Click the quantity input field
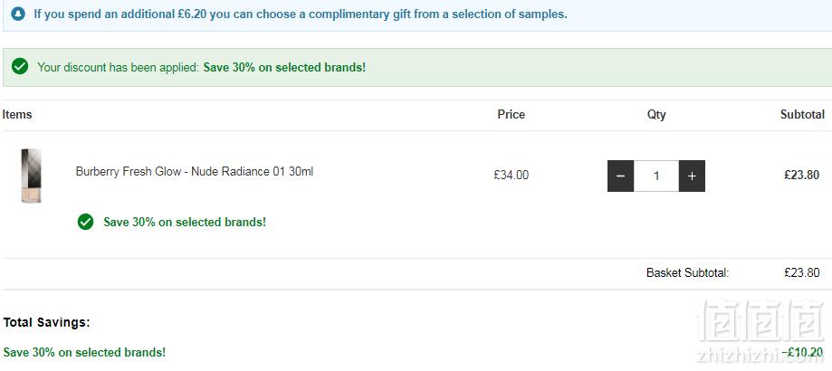The width and height of the screenshot is (832, 371). 656,176
